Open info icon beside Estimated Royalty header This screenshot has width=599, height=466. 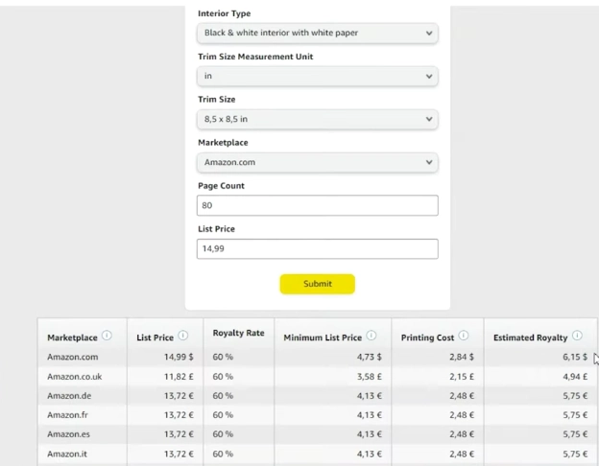(x=577, y=337)
